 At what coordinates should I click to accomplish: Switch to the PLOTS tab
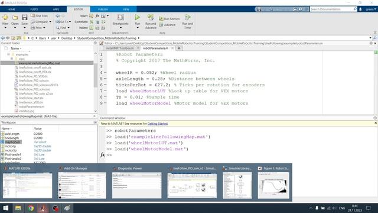point(34,9)
